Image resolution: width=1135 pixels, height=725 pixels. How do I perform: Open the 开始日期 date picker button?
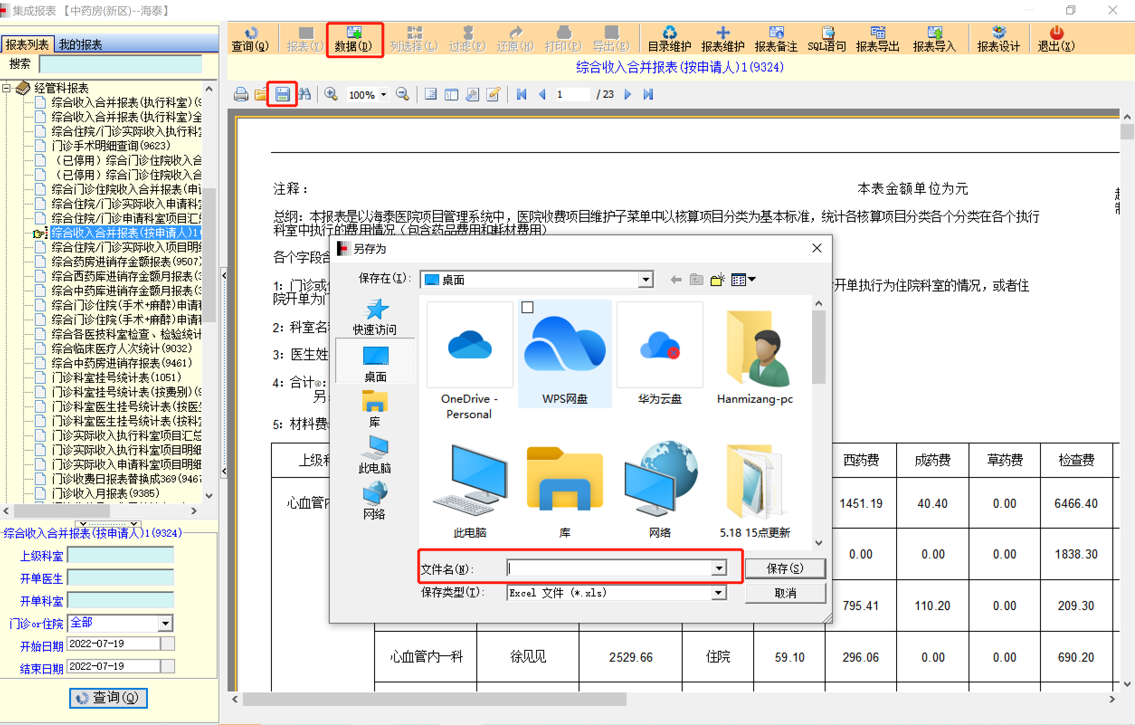pos(168,644)
